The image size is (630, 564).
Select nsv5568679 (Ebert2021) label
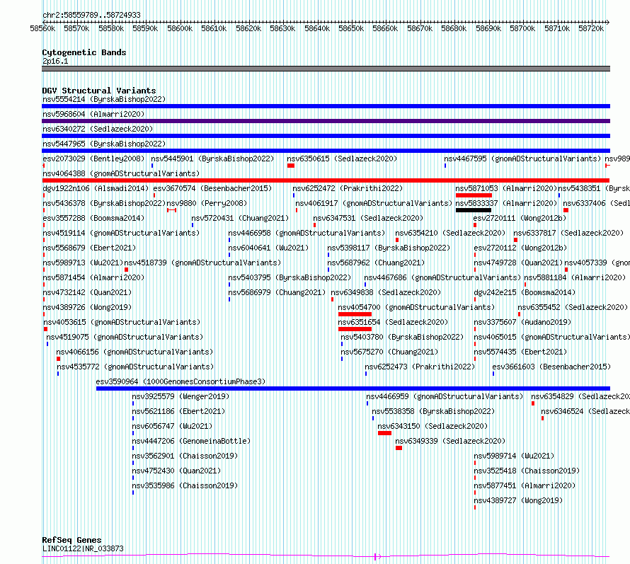(89, 248)
